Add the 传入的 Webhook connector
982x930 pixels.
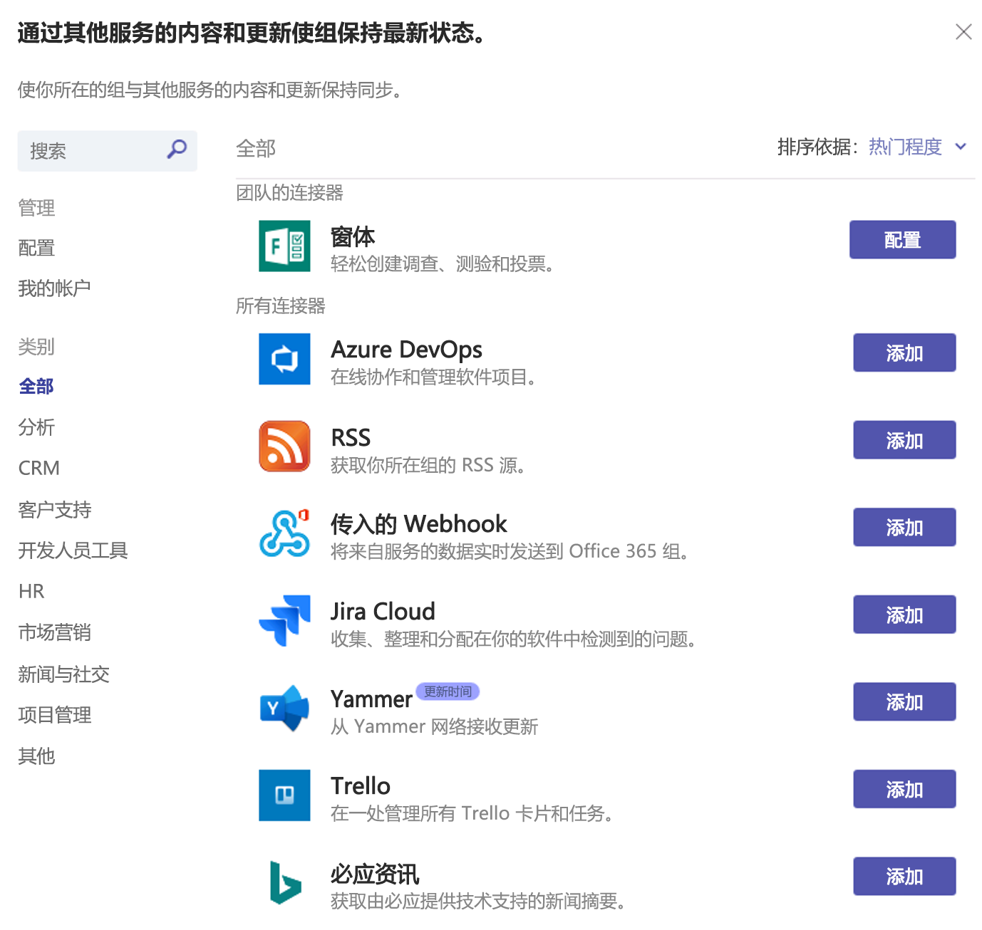click(x=904, y=527)
